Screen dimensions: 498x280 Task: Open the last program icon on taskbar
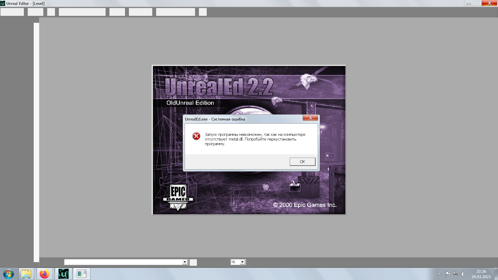[x=81, y=274]
